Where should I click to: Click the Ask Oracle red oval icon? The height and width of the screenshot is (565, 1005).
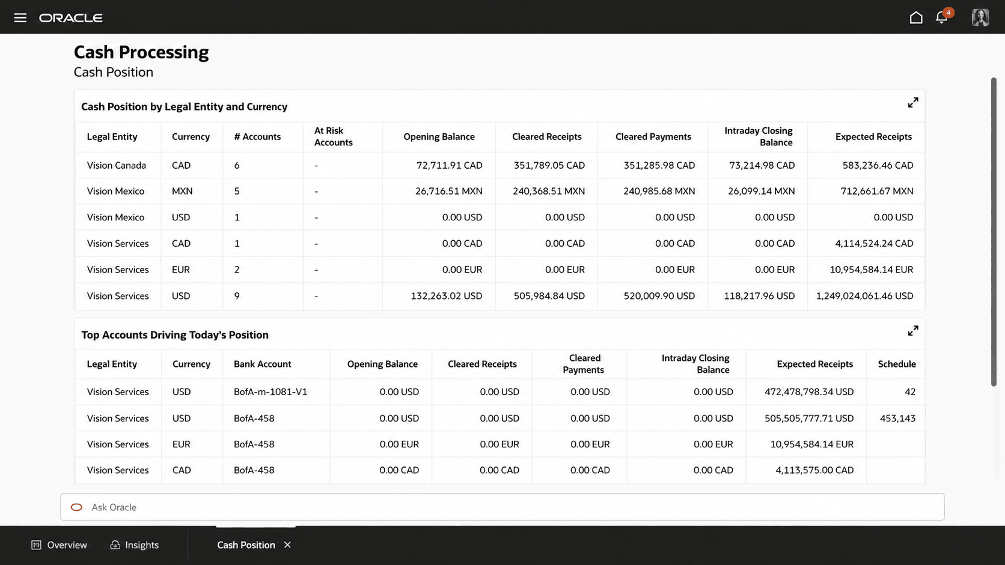[x=76, y=507]
